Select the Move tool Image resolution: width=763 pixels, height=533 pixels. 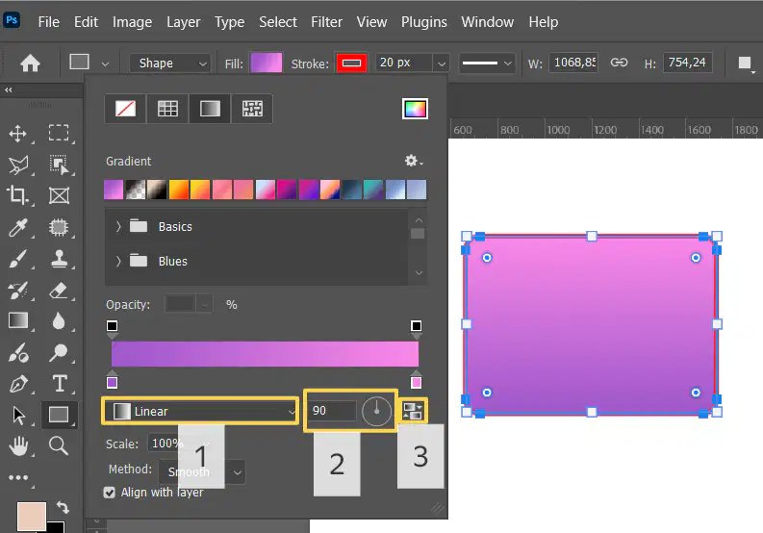pos(17,134)
